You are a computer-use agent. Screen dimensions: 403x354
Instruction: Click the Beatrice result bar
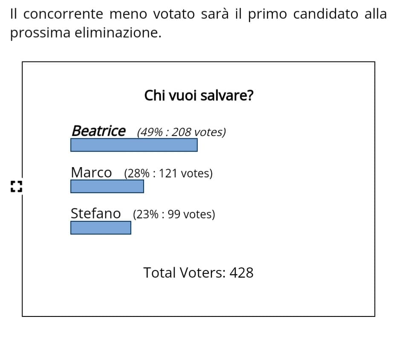coord(134,145)
